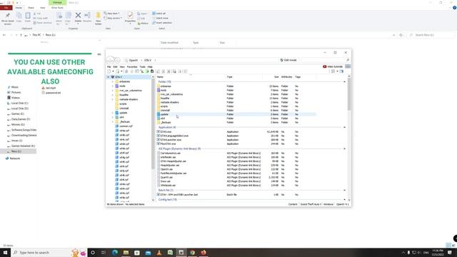Image resolution: width=457 pixels, height=257 pixels.
Task: Collapse the Folder group header
Action: tap(344, 82)
